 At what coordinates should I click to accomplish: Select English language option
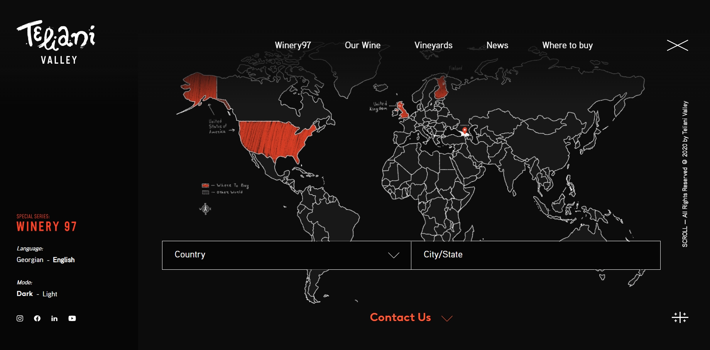tap(64, 260)
